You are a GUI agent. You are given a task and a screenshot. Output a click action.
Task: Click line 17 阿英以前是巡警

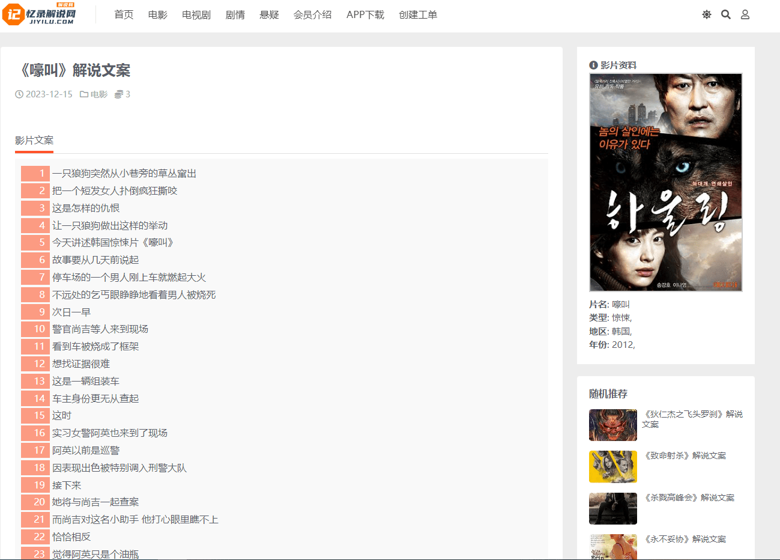point(86,451)
